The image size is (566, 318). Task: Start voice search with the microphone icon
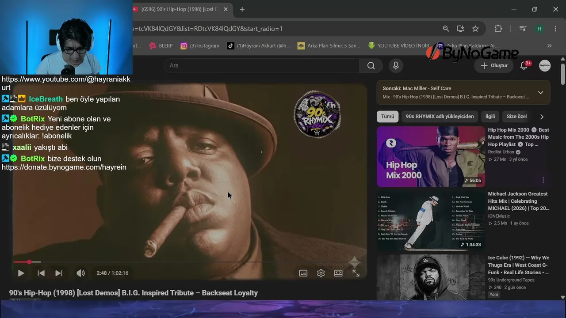[396, 66]
